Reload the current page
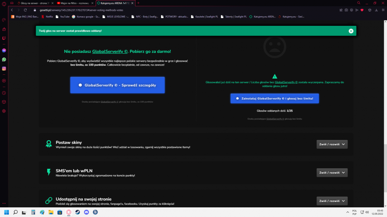387x217 pixels. [x=25, y=10]
